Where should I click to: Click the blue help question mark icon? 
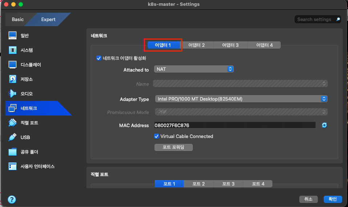pyautogui.click(x=12, y=199)
